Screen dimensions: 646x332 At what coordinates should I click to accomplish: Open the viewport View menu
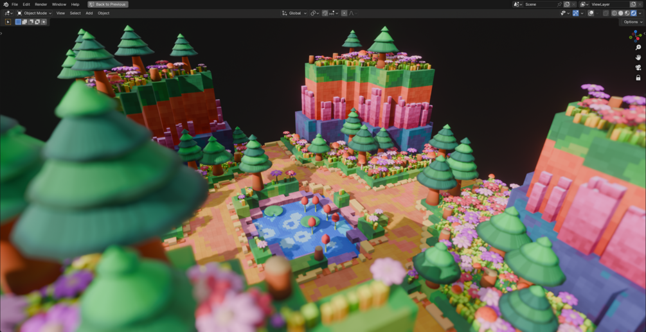tap(60, 13)
